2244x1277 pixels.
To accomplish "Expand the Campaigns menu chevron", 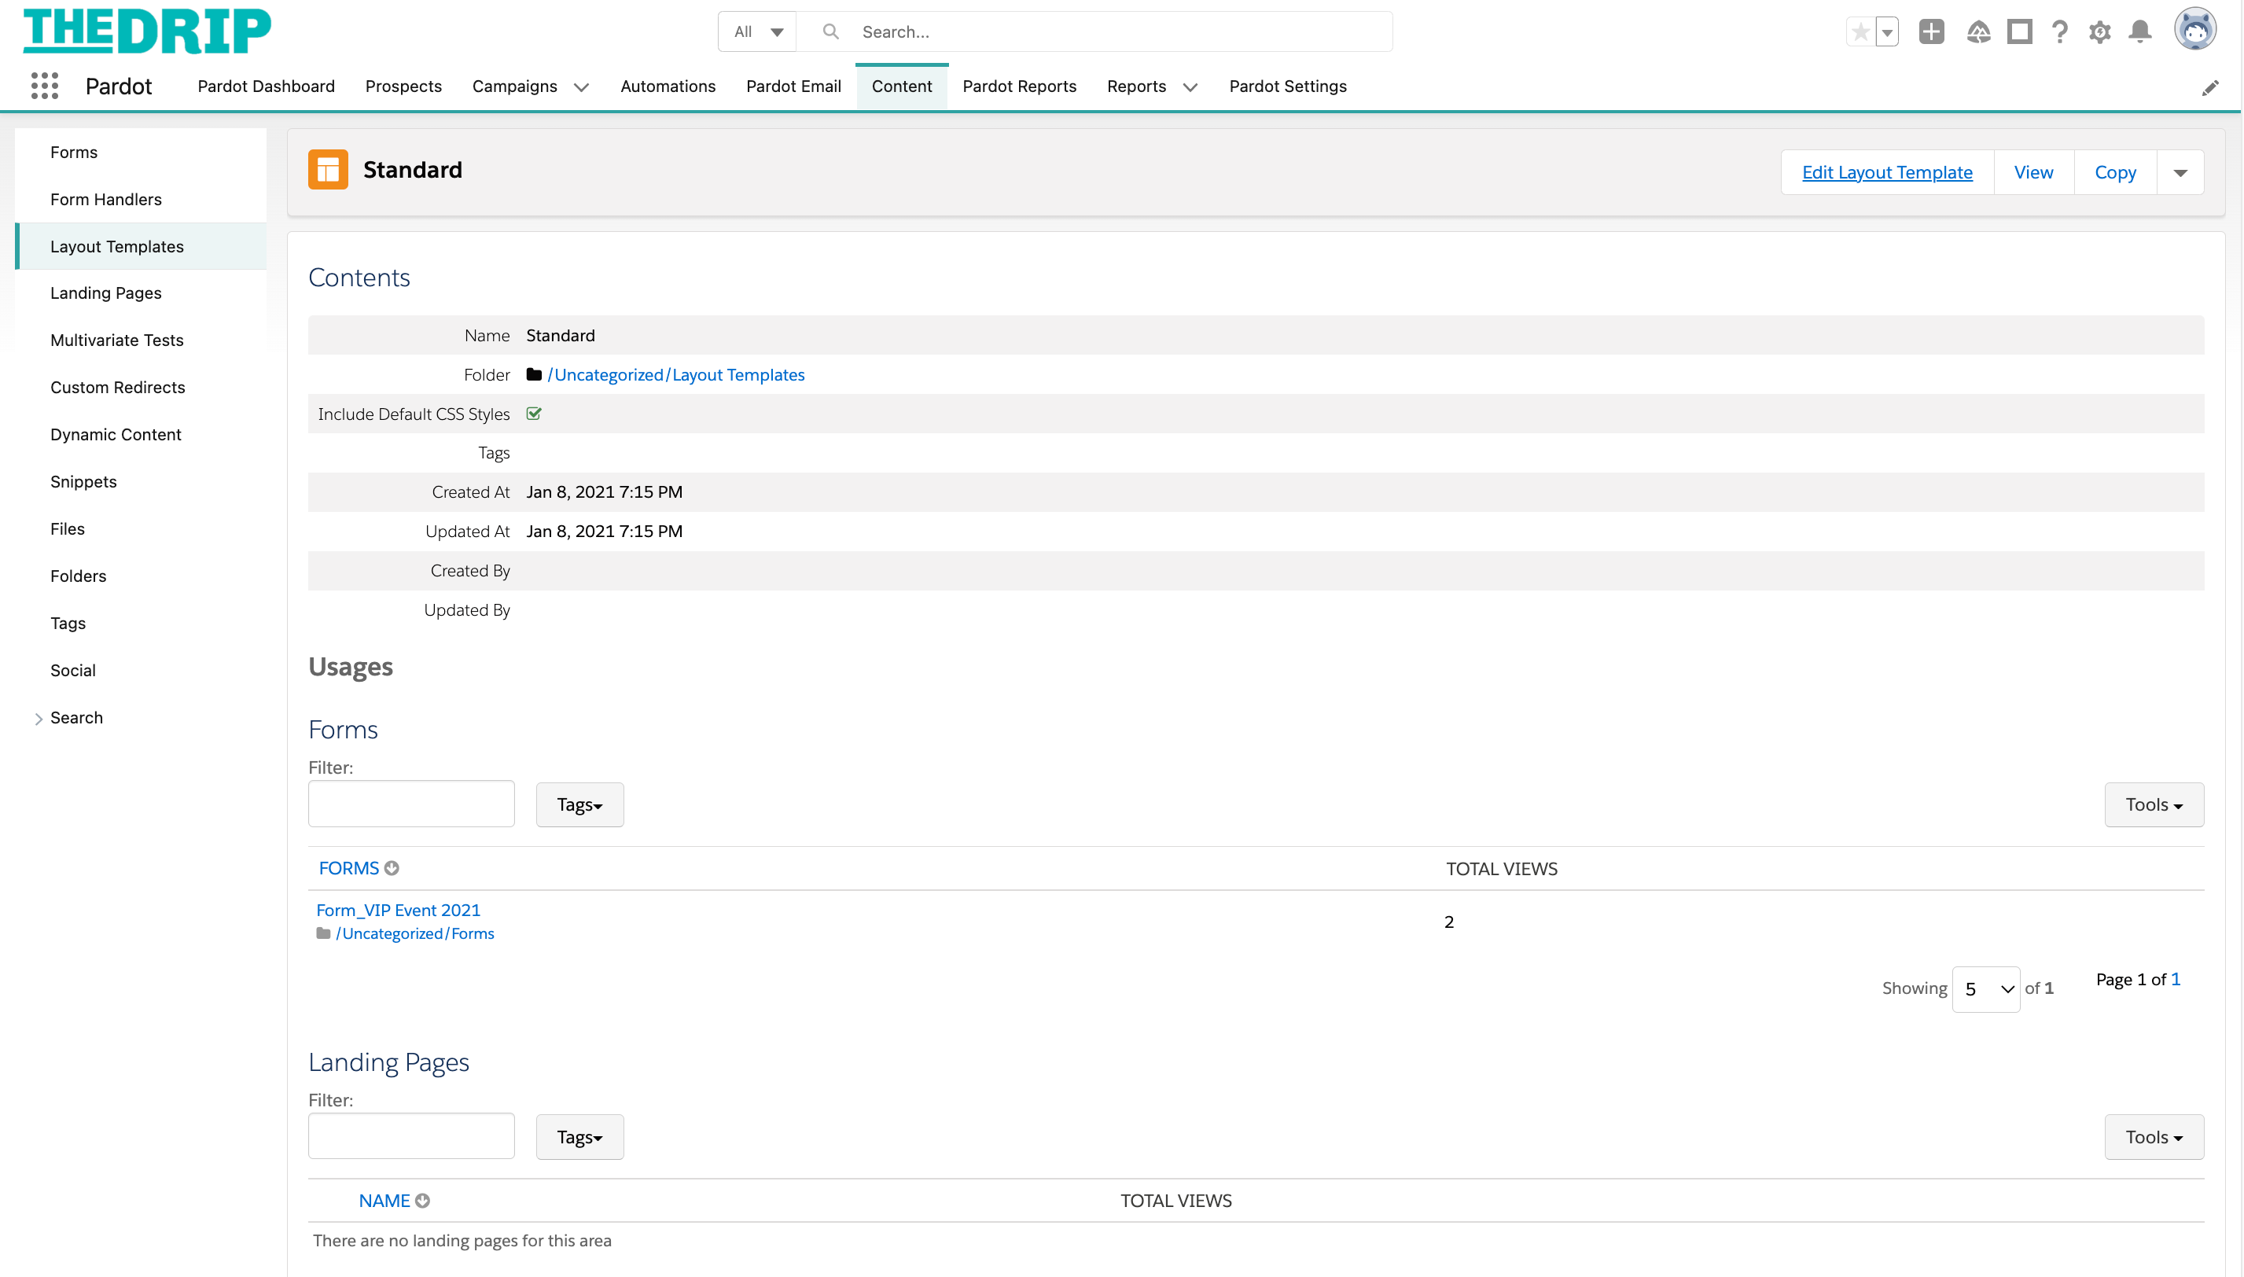I will [x=581, y=86].
